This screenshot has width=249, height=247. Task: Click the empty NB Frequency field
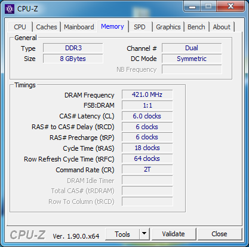(x=192, y=69)
